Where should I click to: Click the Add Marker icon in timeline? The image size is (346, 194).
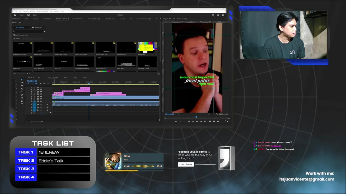pyautogui.click(x=40, y=84)
